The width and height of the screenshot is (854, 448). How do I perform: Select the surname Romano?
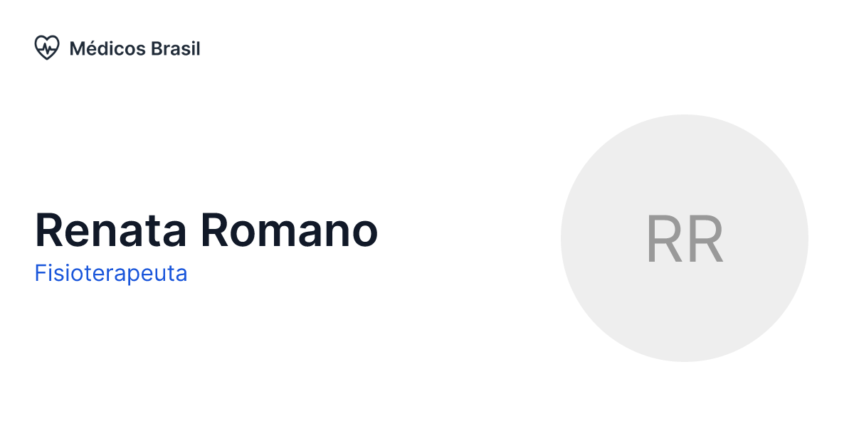click(x=289, y=230)
